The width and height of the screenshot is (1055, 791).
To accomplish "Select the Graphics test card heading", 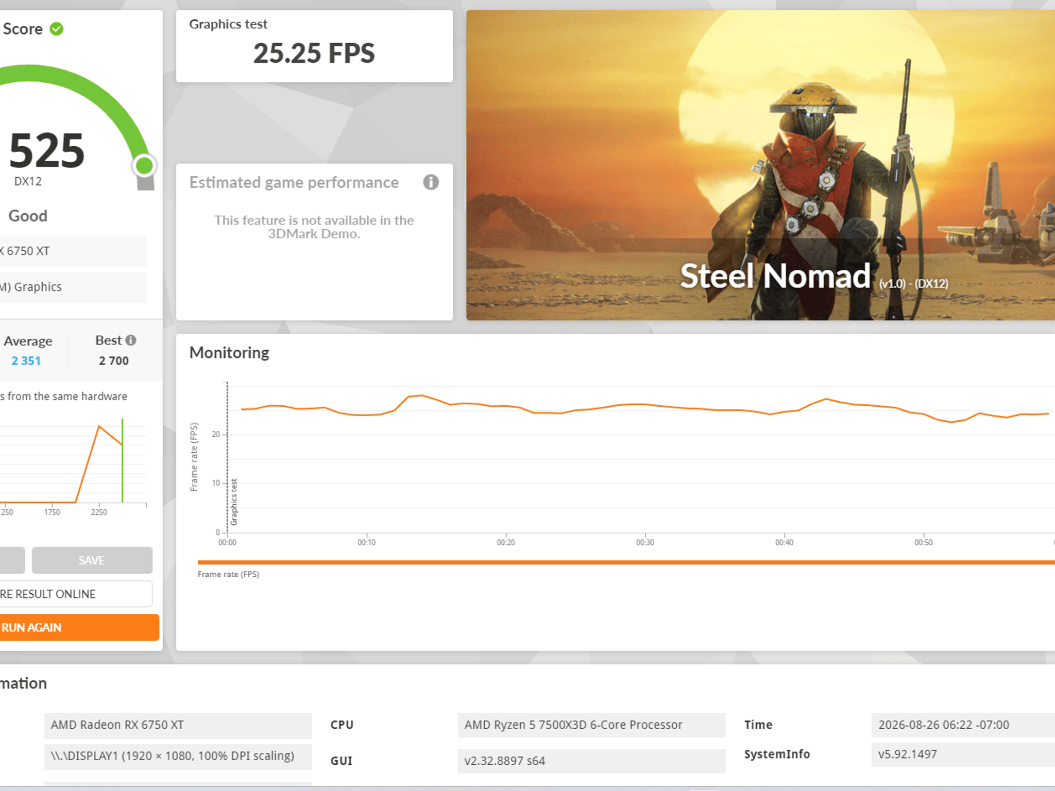I will [228, 24].
